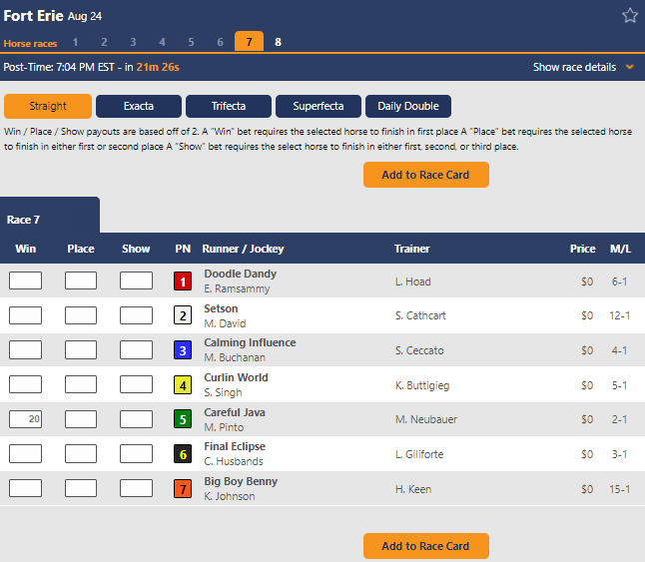Screen dimensions: 645x562
Task: Click the 15-1 morning line odds
Action: pyautogui.click(x=619, y=489)
